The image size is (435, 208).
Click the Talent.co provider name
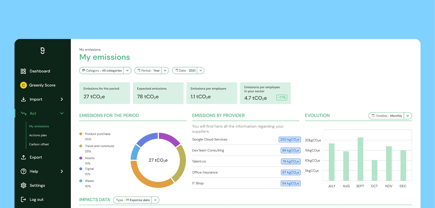coord(199,161)
